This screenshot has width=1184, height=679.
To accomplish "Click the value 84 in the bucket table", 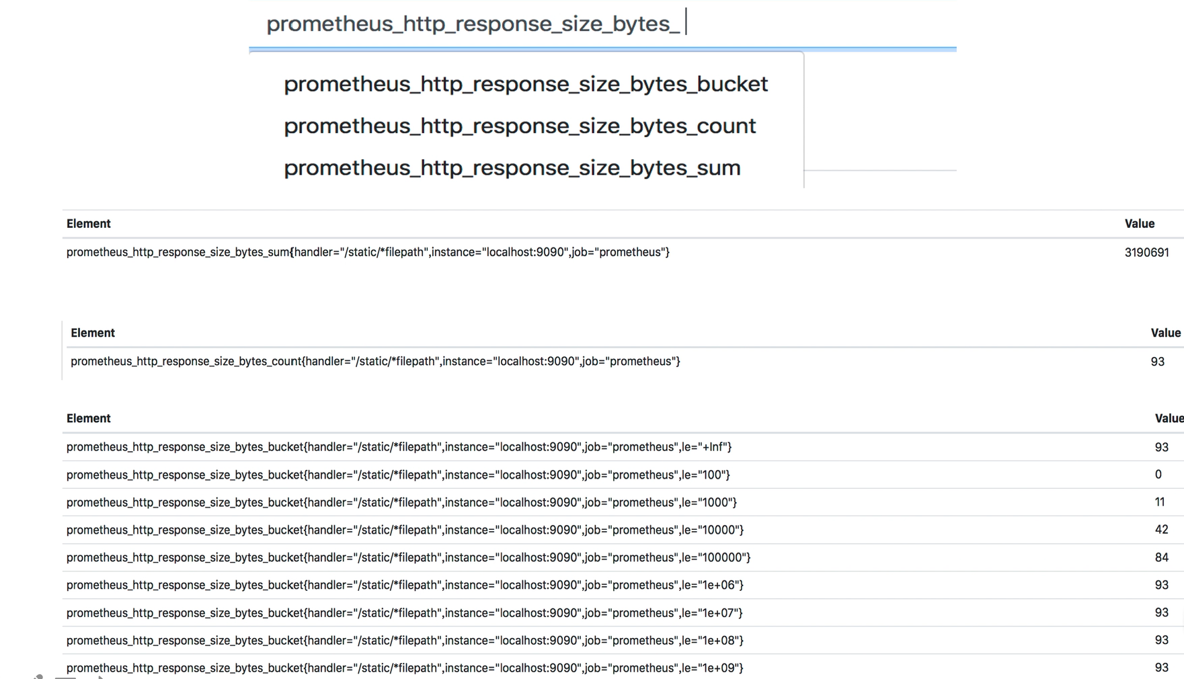I will (1161, 557).
